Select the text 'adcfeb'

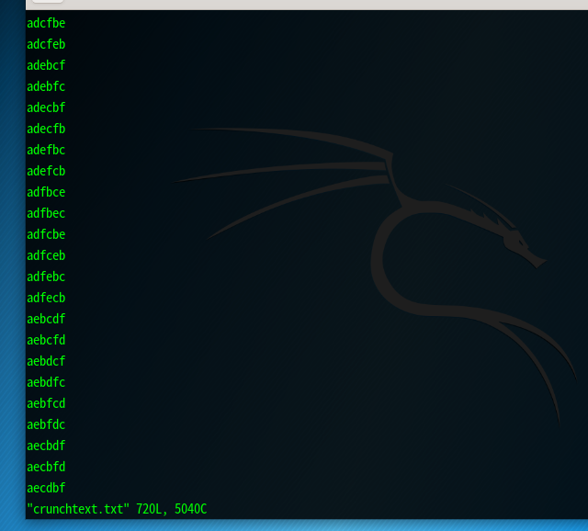[x=46, y=44]
